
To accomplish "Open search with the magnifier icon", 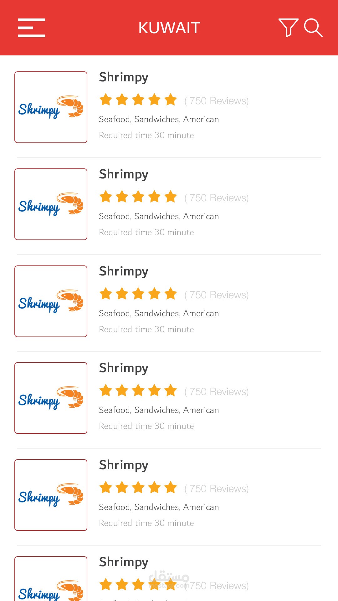I will [x=313, y=28].
